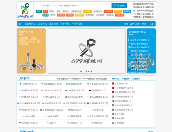The height and width of the screenshot is (132, 172).
Task: Click the 螺母 supplier tag
Action: coord(39,41)
